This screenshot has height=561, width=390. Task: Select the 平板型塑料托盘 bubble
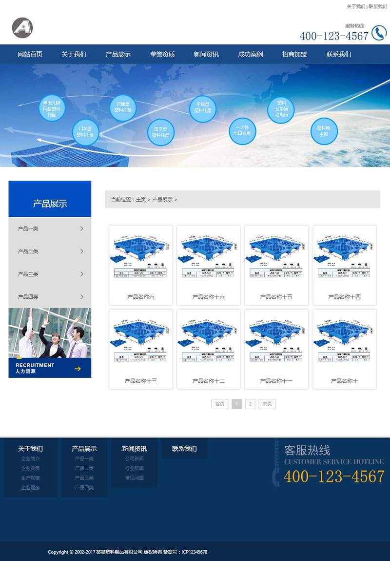(x=203, y=109)
